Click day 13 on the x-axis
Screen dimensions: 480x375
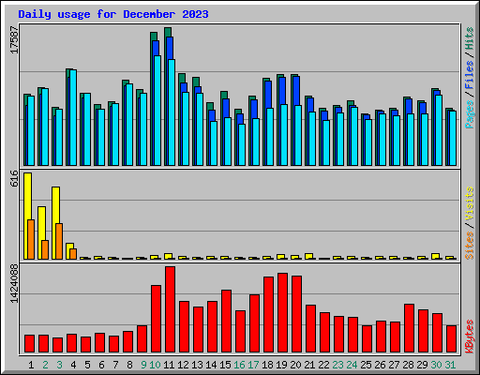(x=197, y=365)
